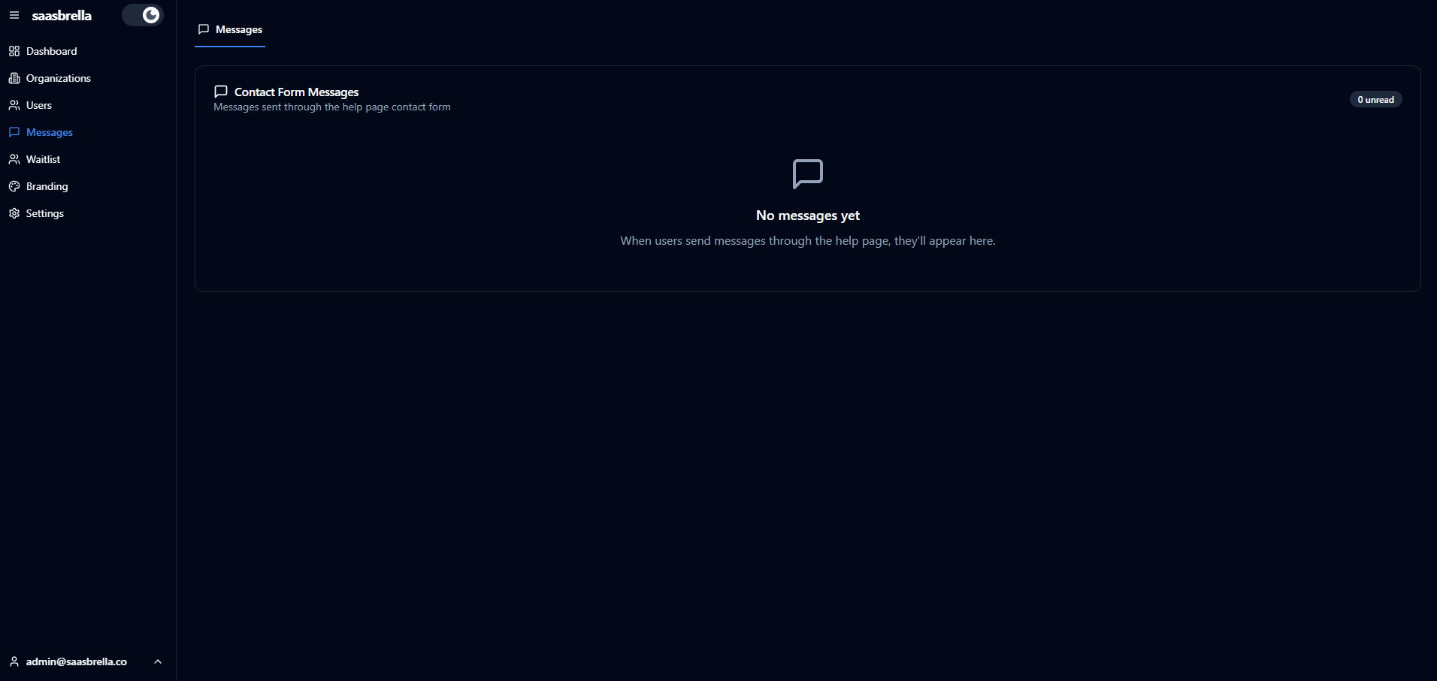Click the Settings gear icon
Screen dimensions: 1437x681
point(14,213)
